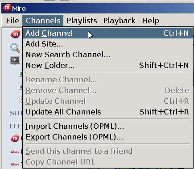
Task: Select the first small Miro logo feed
Action: tap(15, 152)
